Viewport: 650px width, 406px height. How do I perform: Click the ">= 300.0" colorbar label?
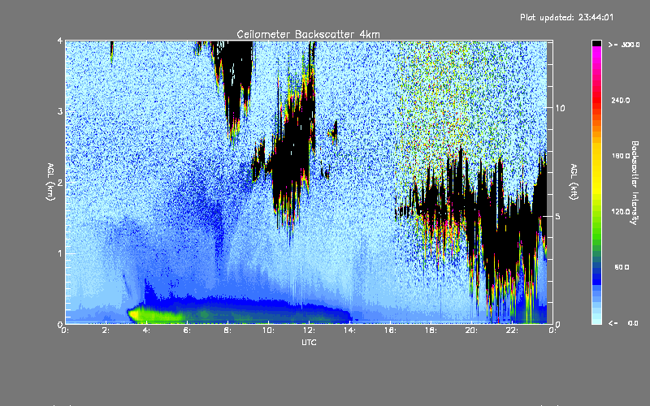(624, 45)
